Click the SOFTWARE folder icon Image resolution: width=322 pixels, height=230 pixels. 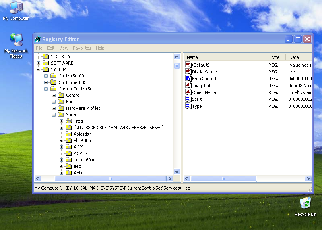coord(46,63)
